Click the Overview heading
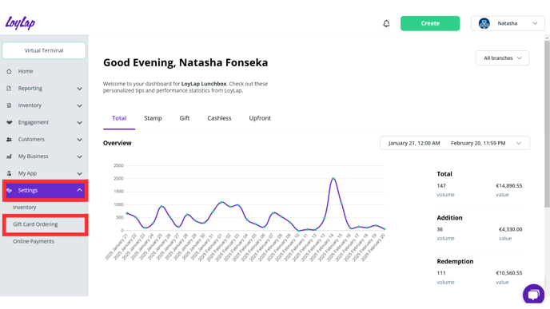Image resolution: width=550 pixels, height=309 pixels. (118, 143)
